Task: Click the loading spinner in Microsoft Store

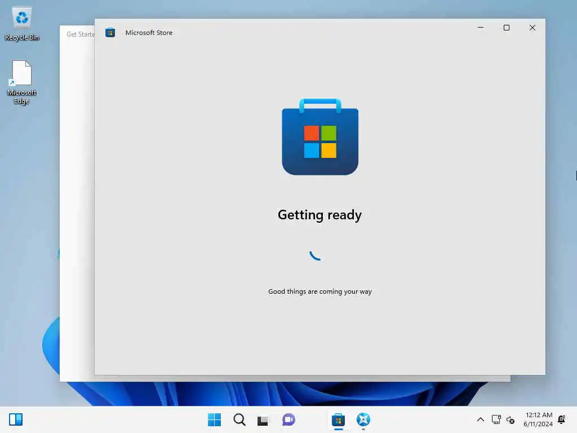Action: point(316,255)
